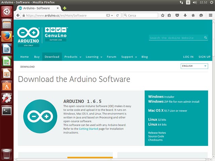Open the ENGLISH language selector
The height and width of the screenshot is (161, 215).
194,66
